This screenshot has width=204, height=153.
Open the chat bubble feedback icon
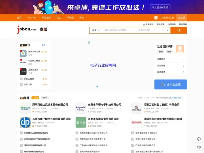tap(199, 139)
